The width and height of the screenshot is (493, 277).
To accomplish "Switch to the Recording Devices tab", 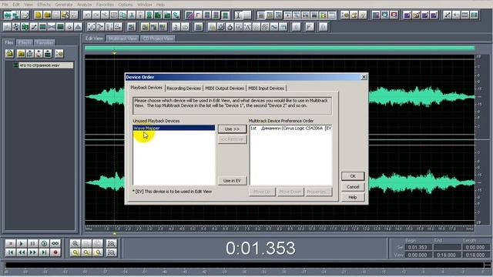I will 183,88.
